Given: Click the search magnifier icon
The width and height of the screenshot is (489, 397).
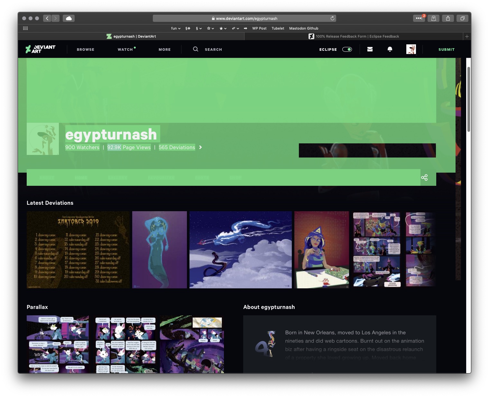Looking at the screenshot, I should click(195, 49).
